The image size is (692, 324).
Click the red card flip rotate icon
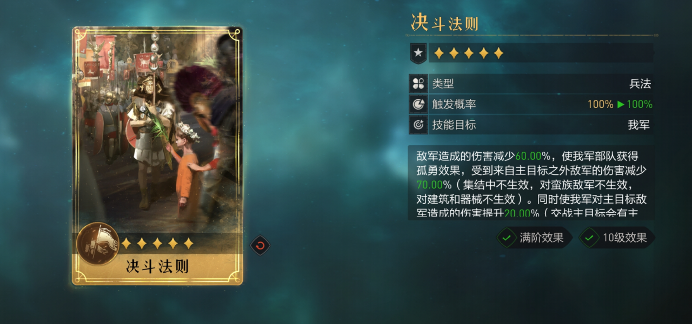pyautogui.click(x=260, y=246)
